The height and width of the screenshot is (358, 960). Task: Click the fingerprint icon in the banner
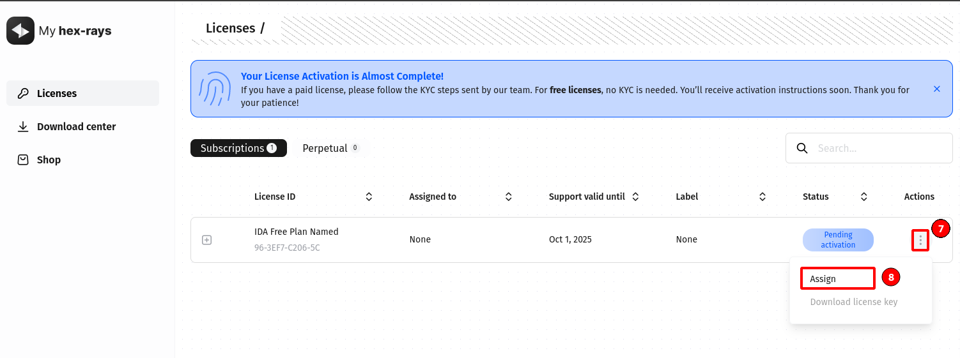point(215,89)
